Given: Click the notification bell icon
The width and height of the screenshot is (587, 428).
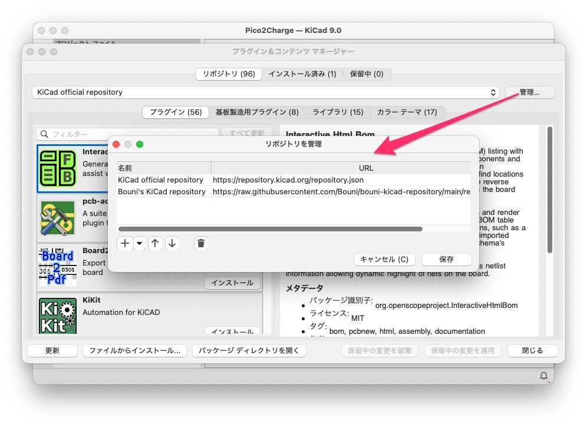Looking at the screenshot, I should click(543, 376).
